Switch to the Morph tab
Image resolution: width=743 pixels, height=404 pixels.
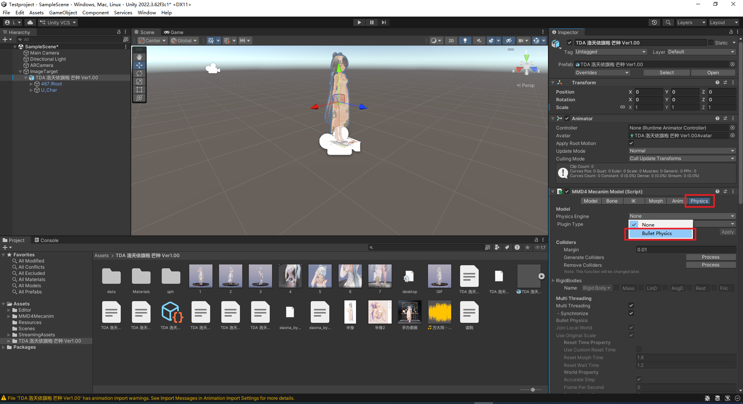click(x=656, y=201)
